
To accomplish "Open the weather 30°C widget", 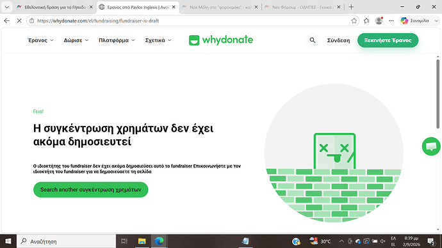I will 320,241.
